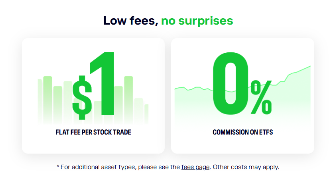Select the "COMMISSION ON ETFS" label
The height and width of the screenshot is (179, 333).
coord(242,132)
